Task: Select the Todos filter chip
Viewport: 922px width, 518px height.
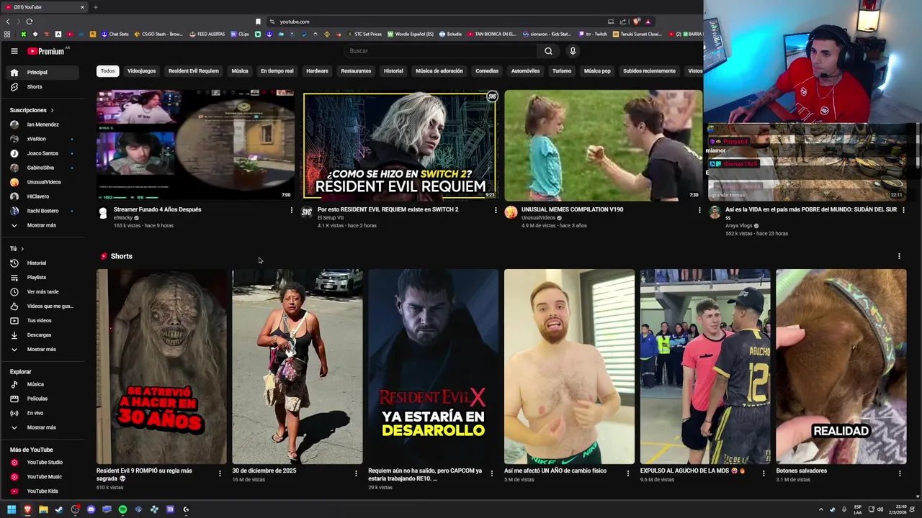Action: pyautogui.click(x=107, y=71)
